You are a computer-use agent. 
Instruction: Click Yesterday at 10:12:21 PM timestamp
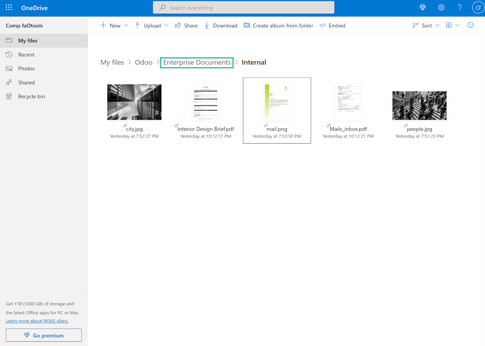348,136
